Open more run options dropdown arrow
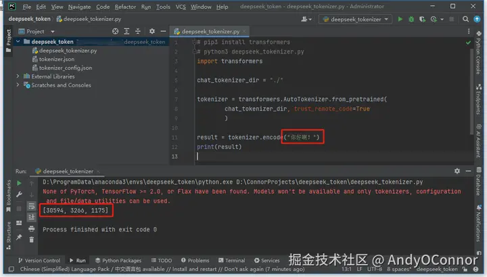 442,20
